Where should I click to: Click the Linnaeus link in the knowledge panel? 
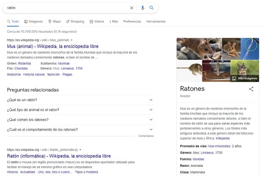pyautogui.click(x=207, y=153)
